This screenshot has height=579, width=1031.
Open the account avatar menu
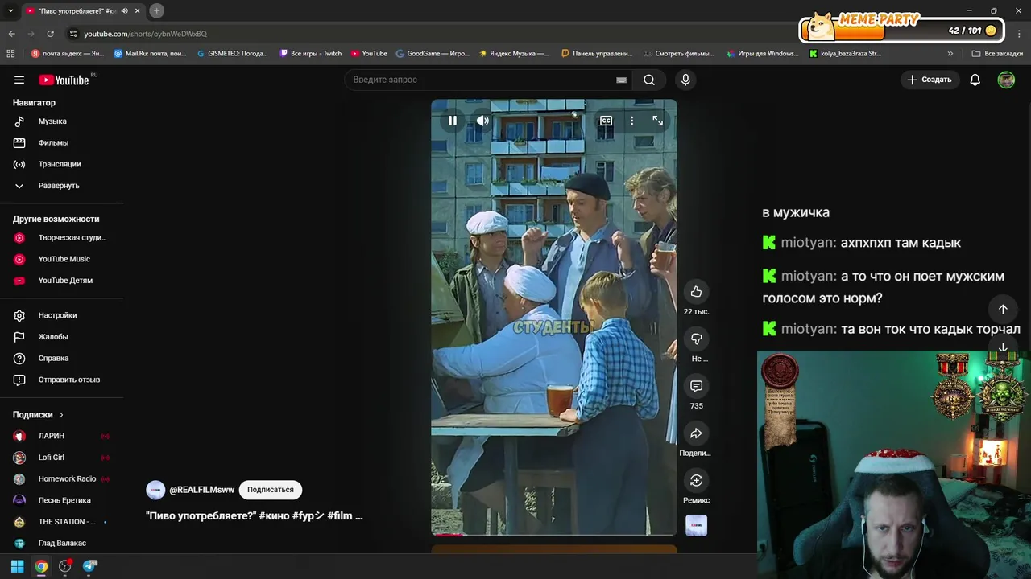1006,80
